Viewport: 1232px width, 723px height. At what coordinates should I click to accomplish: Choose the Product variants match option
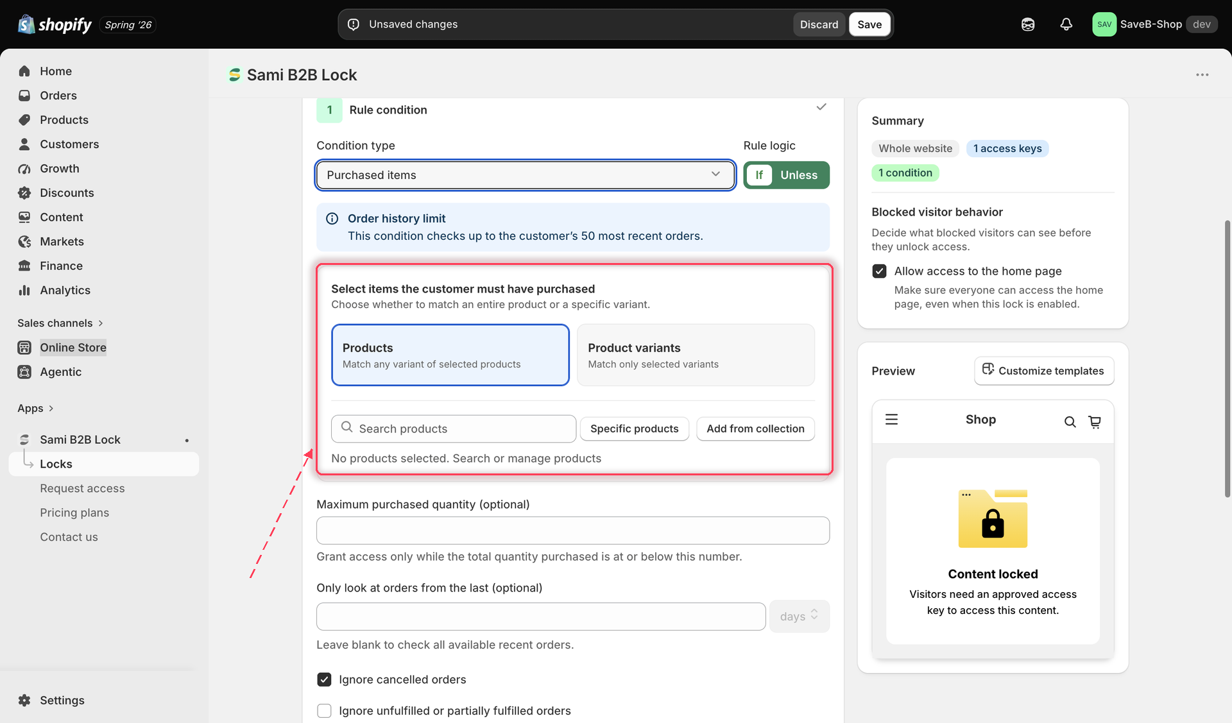coord(696,355)
